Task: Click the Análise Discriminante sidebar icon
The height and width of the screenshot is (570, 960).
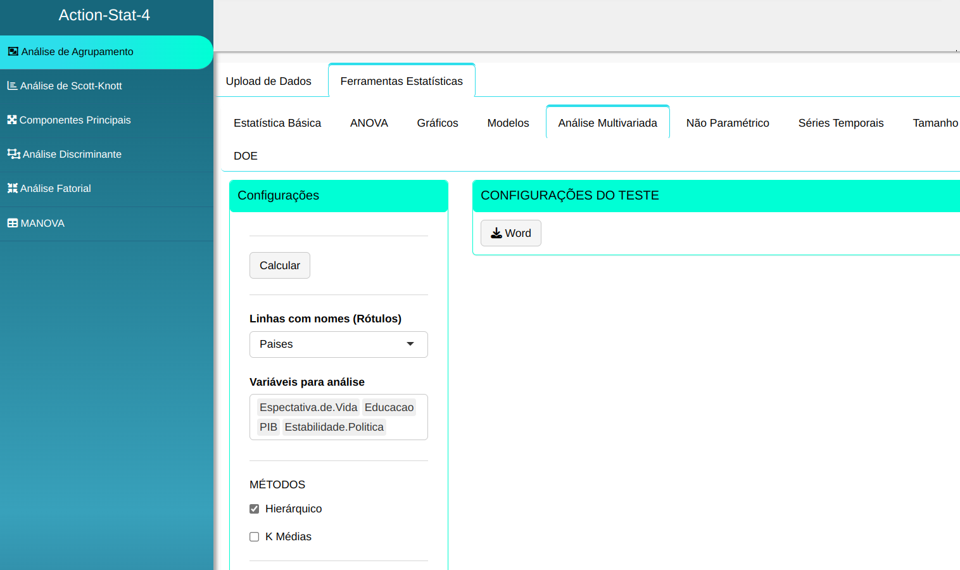Action: point(13,154)
